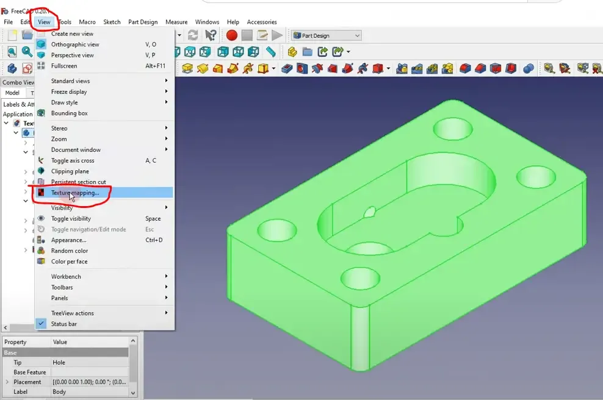Click the Thickness tool icon
The width and height of the screenshot is (603, 400).
coord(511,69)
